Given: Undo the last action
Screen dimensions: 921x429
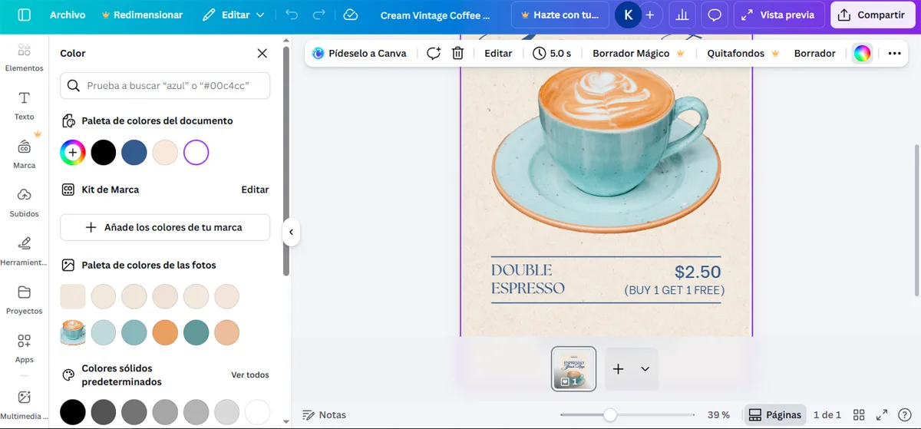Looking at the screenshot, I should pyautogui.click(x=291, y=15).
